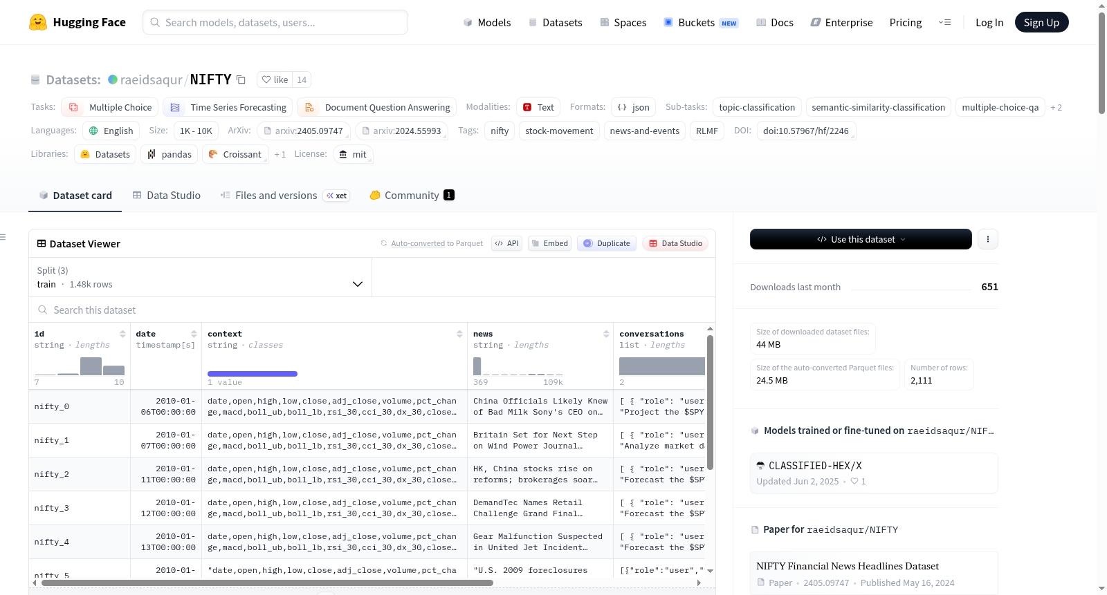This screenshot has width=1107, height=595.
Task: Go to Spaces in the top nav
Action: 623,22
